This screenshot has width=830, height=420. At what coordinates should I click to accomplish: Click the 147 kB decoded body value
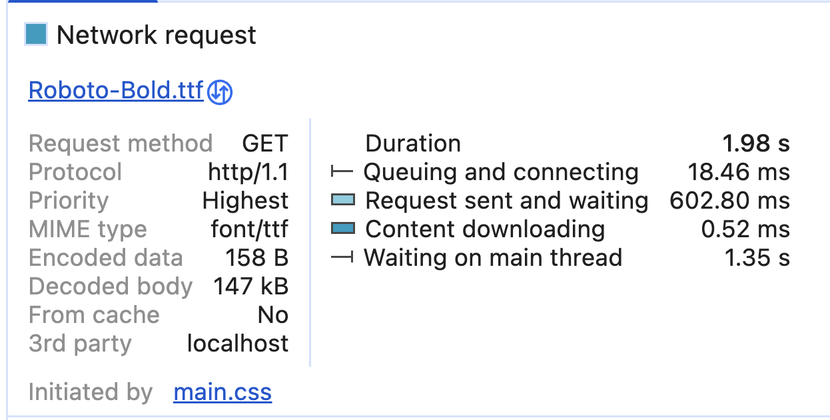click(x=250, y=286)
